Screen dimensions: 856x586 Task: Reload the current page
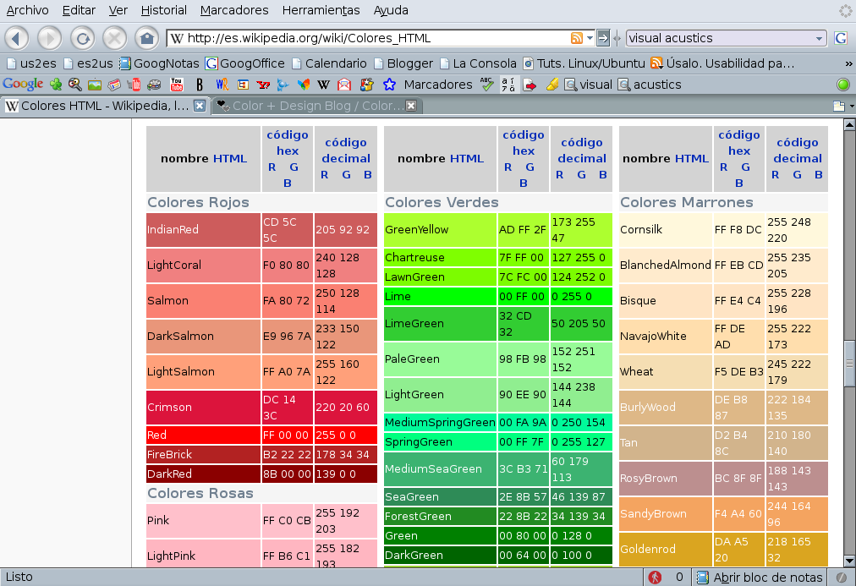click(x=82, y=38)
